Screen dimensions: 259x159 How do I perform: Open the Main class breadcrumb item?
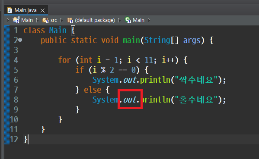point(138,20)
